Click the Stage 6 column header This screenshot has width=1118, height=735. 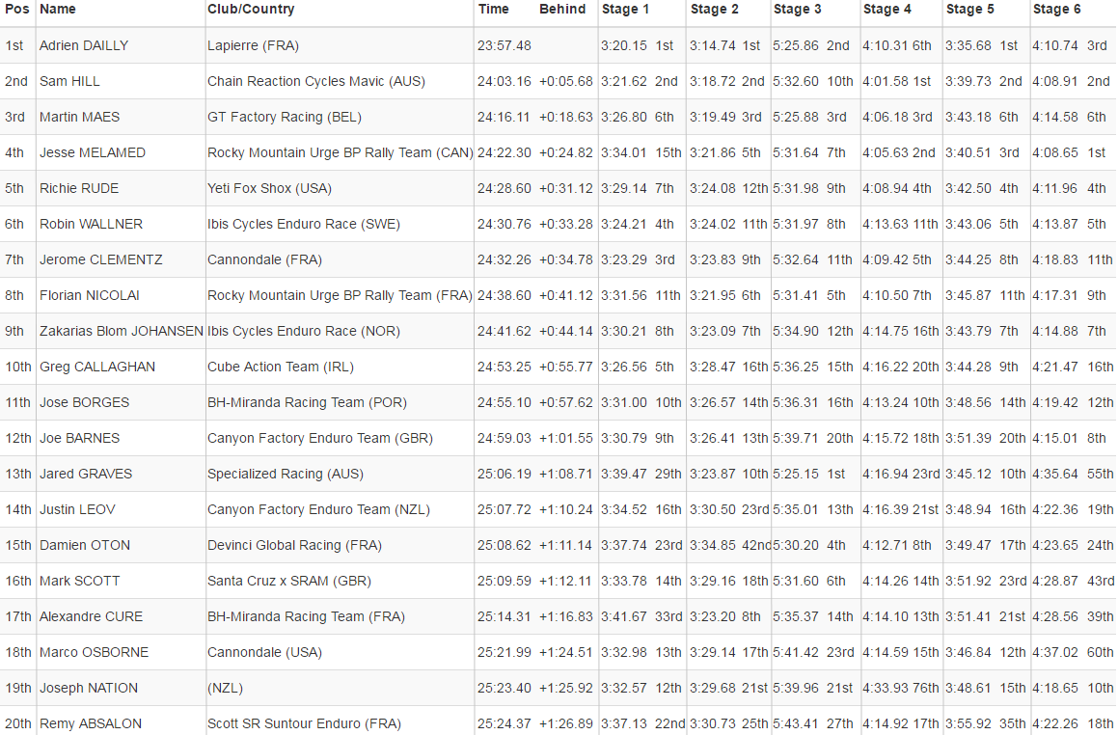(1056, 10)
